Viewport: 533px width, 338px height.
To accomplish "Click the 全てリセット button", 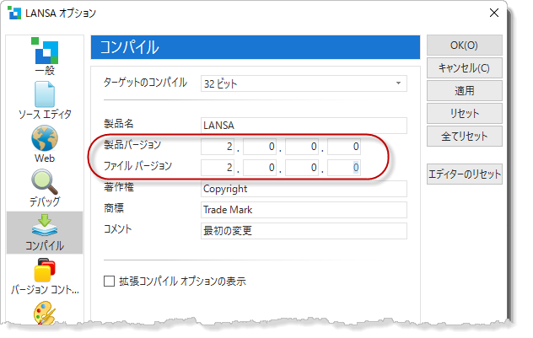I will click(x=465, y=137).
